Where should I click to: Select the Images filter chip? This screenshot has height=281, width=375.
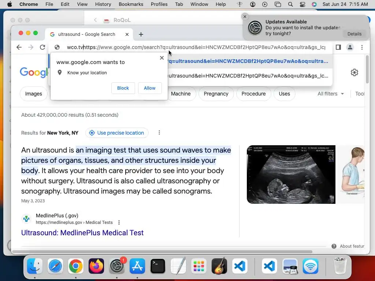pyautogui.click(x=33, y=94)
